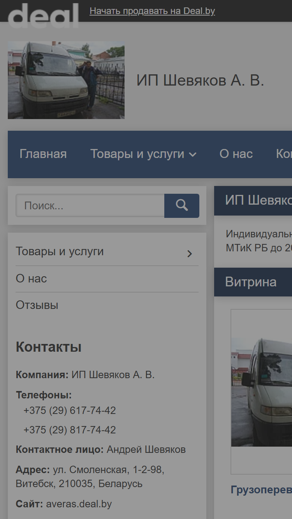Open О нас in navigation bar

click(x=236, y=154)
